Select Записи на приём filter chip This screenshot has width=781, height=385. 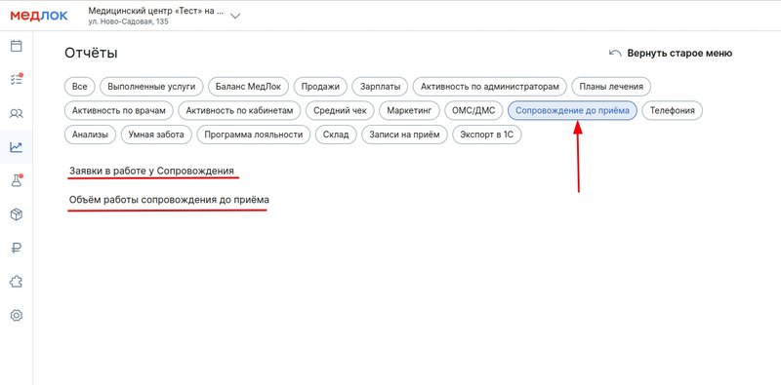click(404, 135)
